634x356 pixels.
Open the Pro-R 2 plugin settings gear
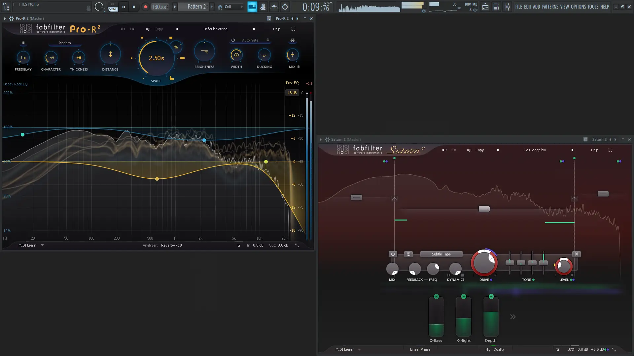(x=11, y=18)
